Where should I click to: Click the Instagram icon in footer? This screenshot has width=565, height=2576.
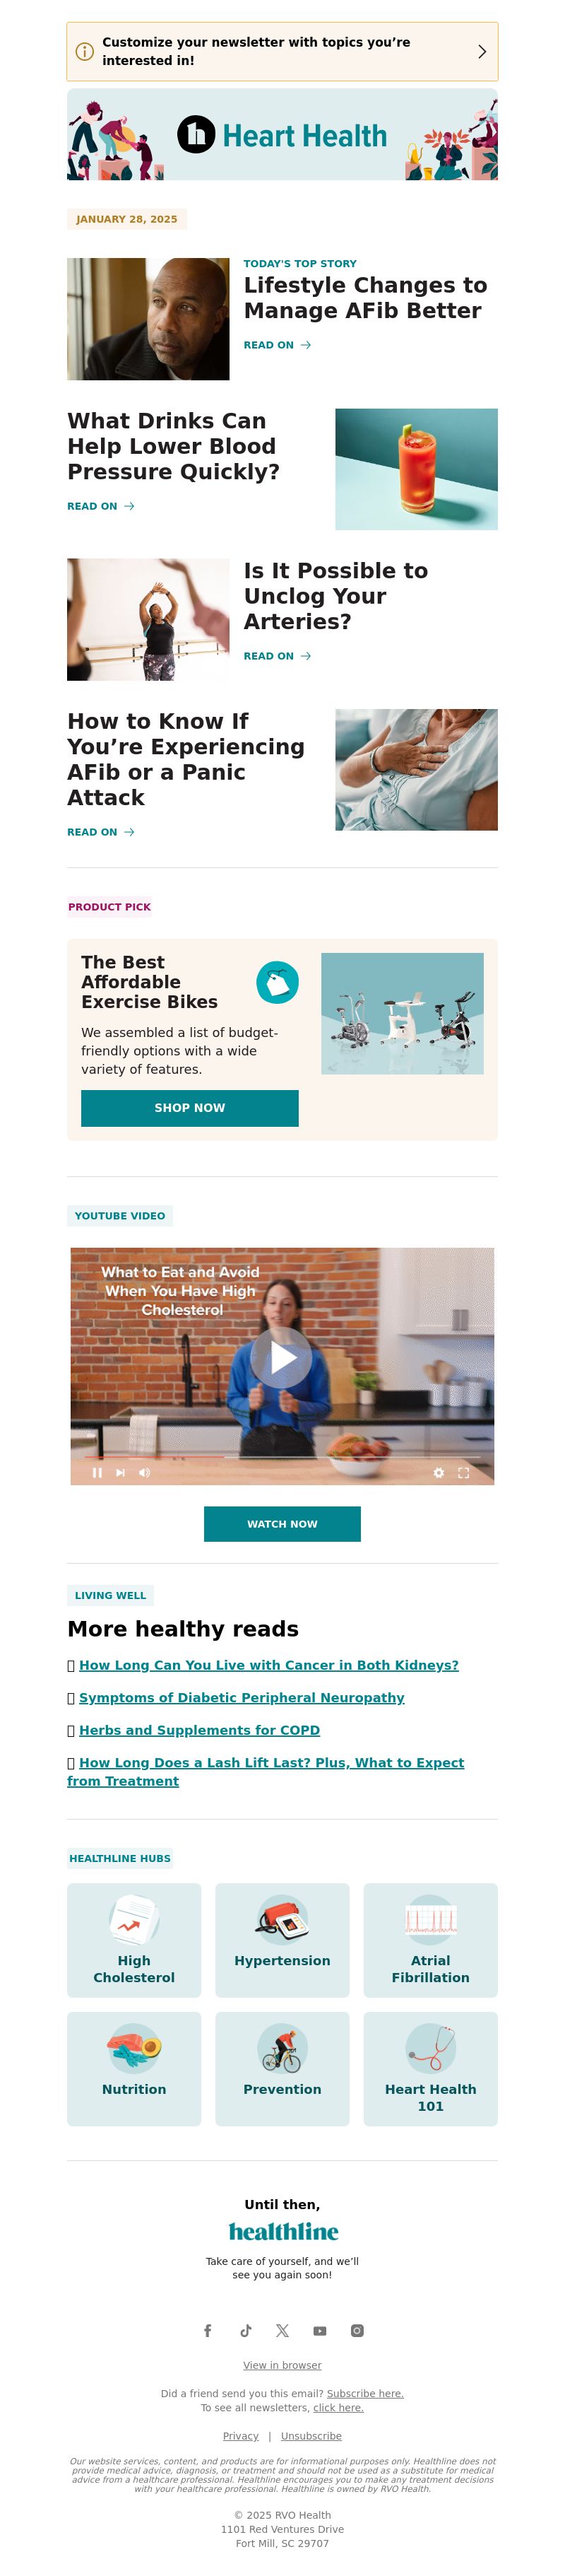(357, 2330)
